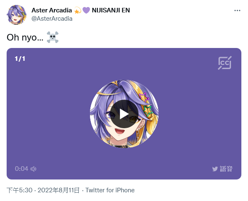Click the NIJISANJI EN name text
Screen dimensions: 248x201
pos(111,10)
